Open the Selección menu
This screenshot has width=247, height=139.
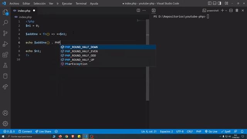[x=39, y=3]
